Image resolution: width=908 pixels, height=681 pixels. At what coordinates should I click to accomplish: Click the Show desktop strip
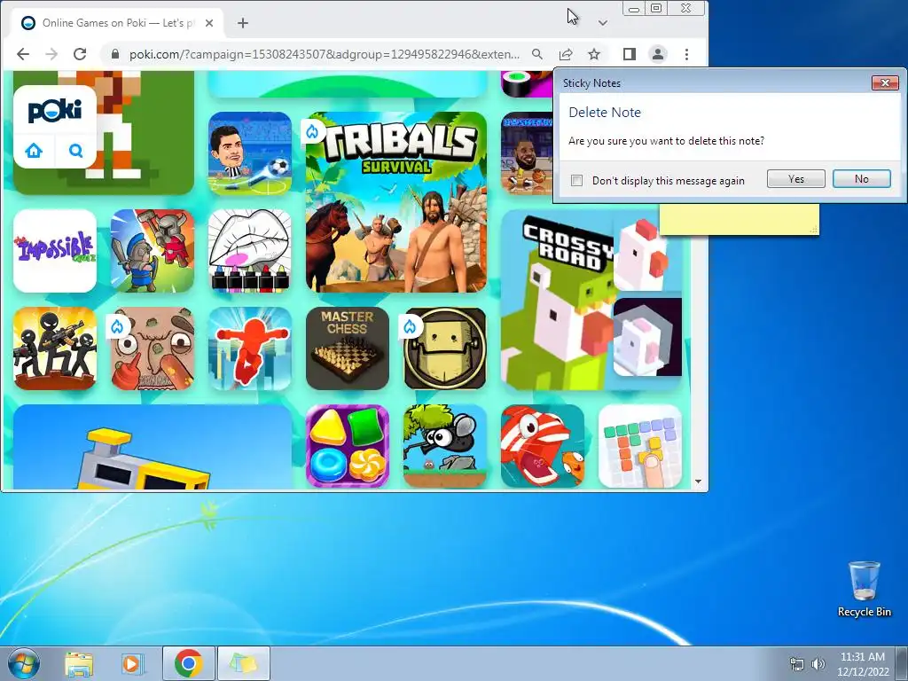tap(902, 663)
